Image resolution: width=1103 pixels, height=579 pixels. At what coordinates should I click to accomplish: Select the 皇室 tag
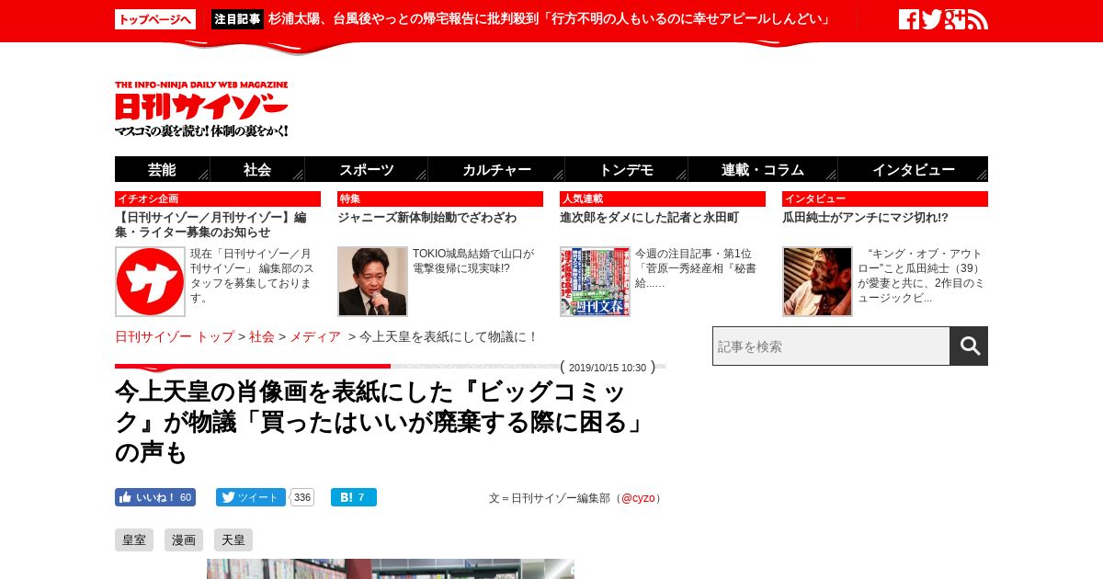click(134, 540)
